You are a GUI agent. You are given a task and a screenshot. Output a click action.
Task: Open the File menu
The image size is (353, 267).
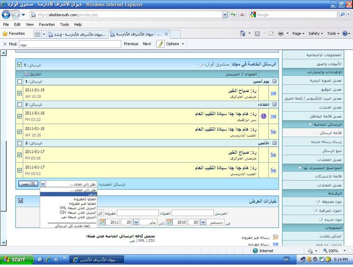coord(6,25)
